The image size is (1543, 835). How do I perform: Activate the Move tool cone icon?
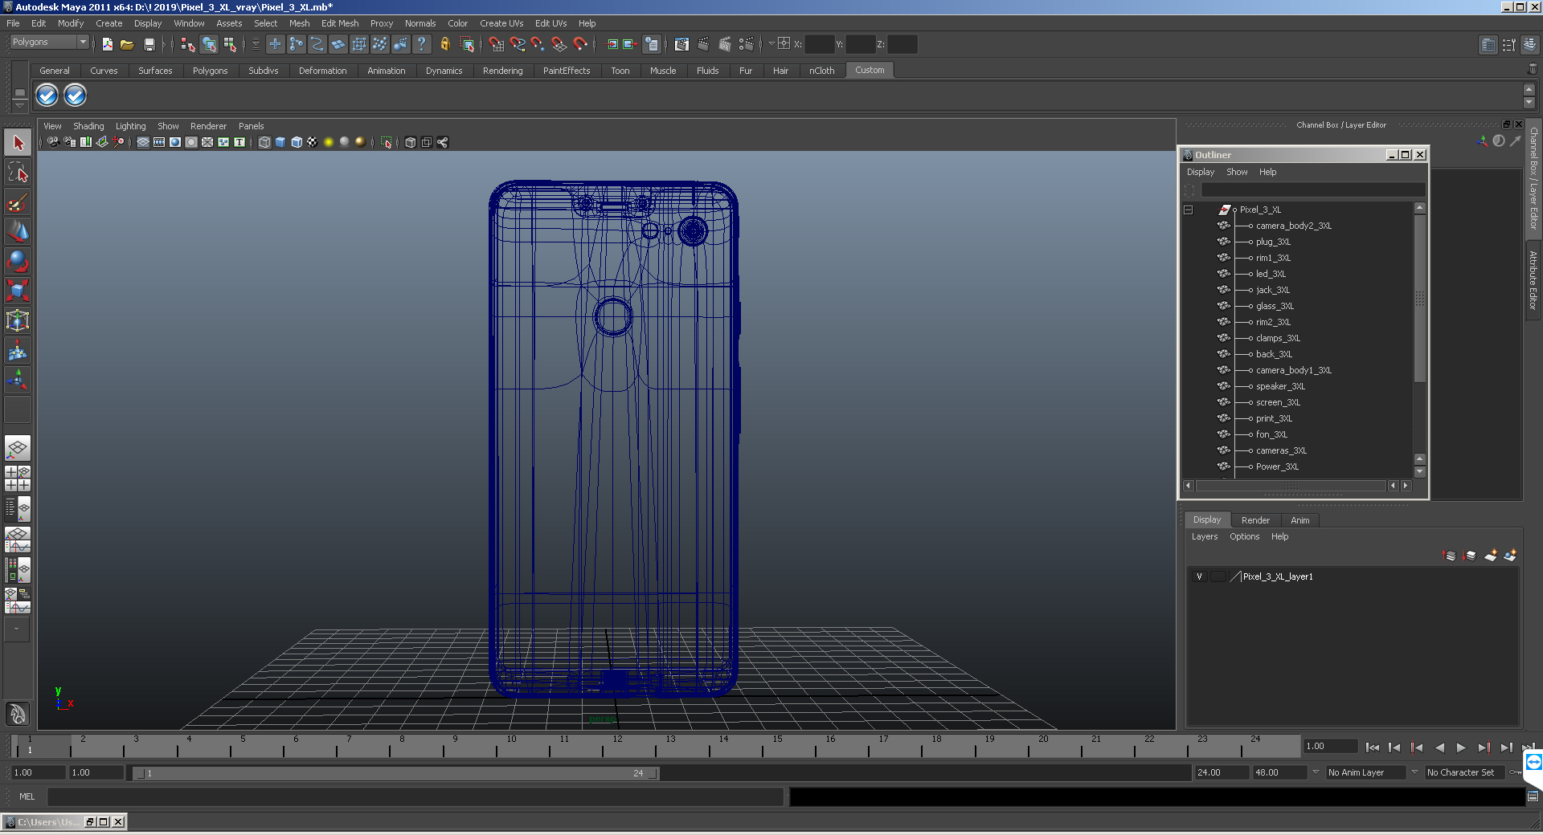[18, 231]
